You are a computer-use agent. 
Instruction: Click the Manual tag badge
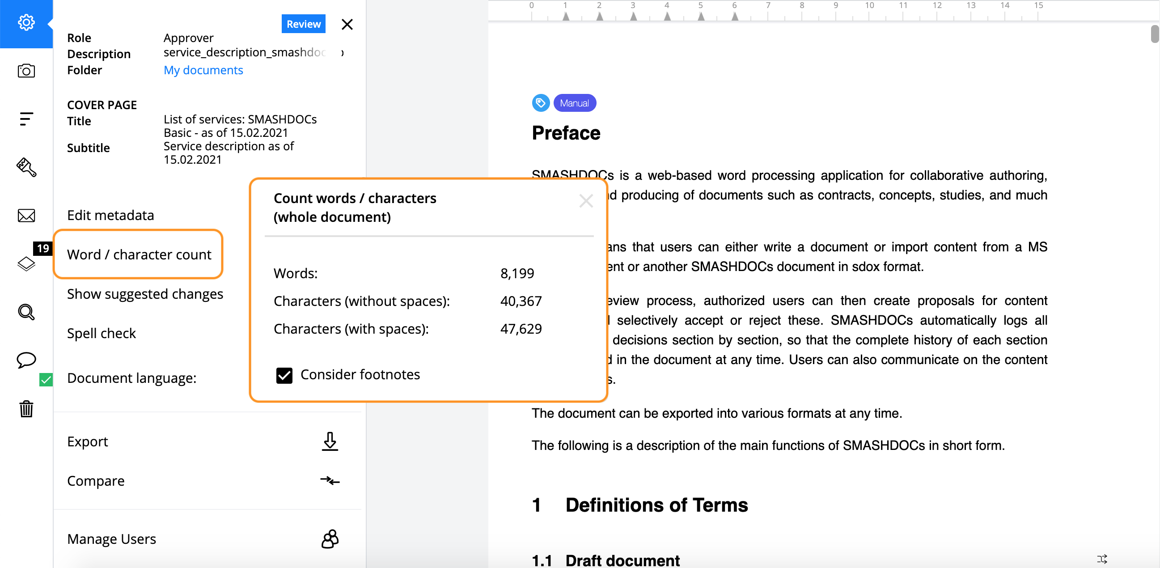click(575, 103)
